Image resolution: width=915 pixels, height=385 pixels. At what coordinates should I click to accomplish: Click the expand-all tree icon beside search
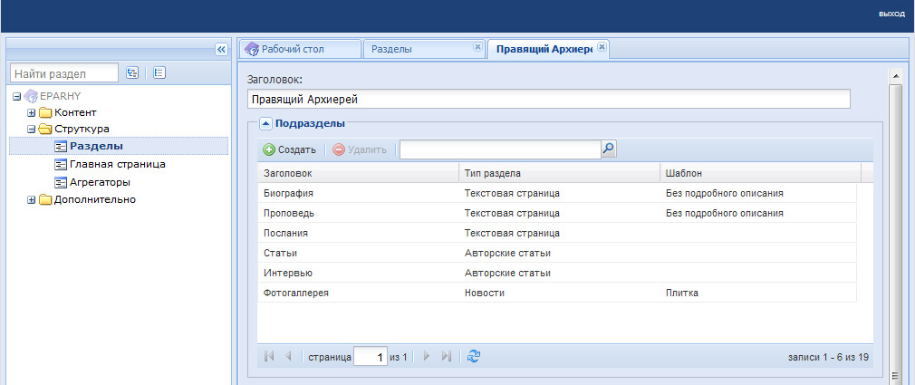(132, 72)
